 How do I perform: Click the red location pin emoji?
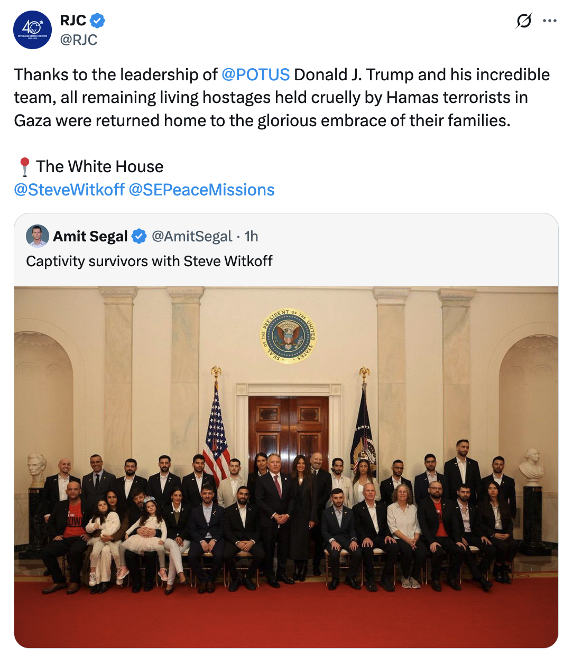point(24,167)
